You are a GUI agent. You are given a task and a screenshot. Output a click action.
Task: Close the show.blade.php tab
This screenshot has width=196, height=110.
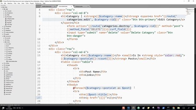coord(71,6)
